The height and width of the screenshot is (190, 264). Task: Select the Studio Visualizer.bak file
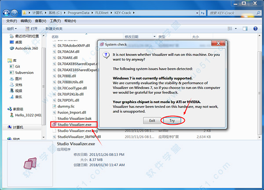pyautogui.click(x=72, y=119)
